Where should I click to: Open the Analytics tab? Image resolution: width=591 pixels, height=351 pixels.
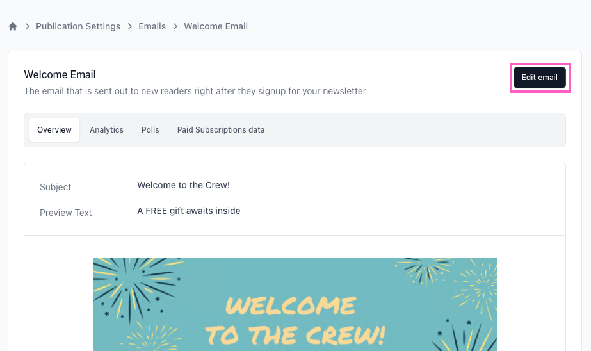(106, 130)
